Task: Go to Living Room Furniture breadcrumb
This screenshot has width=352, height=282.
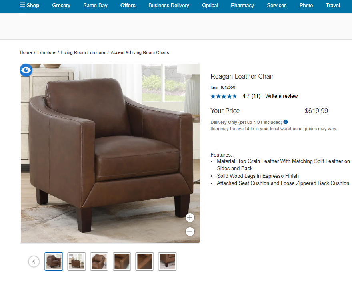Action: pos(83,52)
